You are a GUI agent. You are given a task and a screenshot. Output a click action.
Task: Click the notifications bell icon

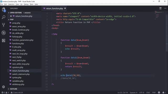pos(164,92)
